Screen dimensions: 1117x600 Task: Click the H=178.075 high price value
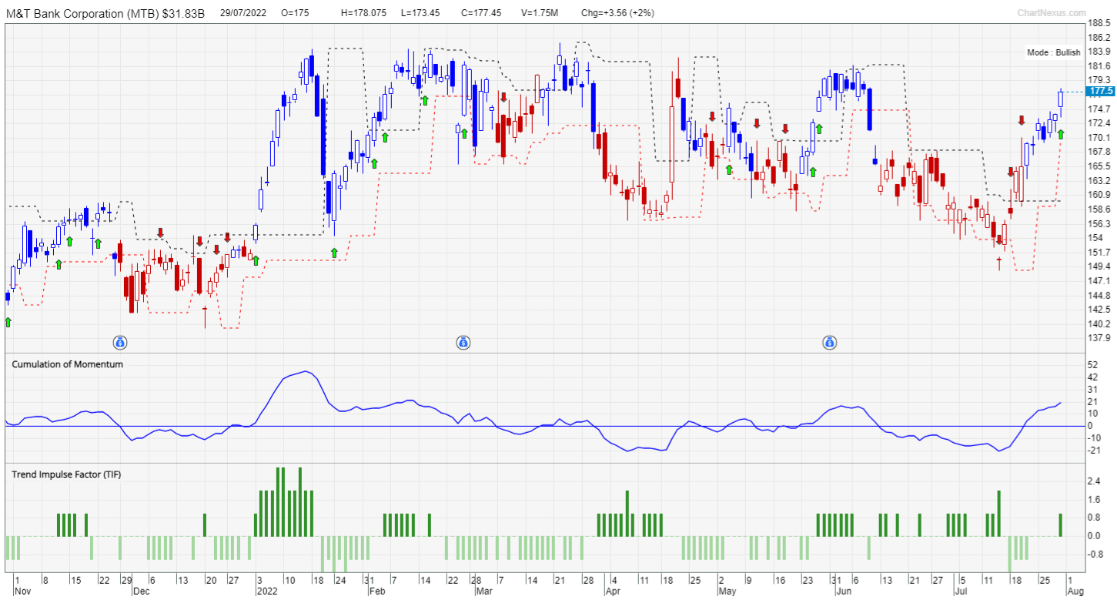click(x=363, y=13)
